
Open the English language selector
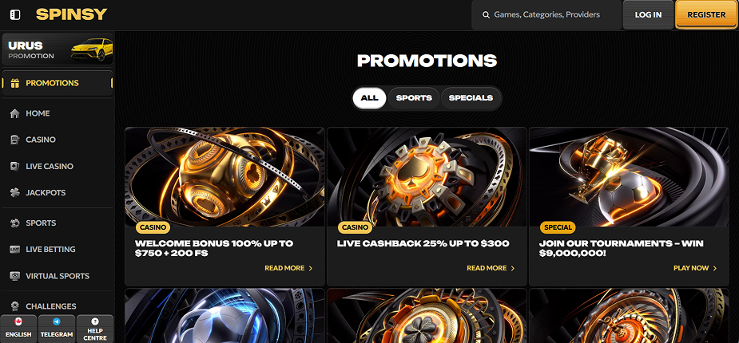(x=19, y=329)
